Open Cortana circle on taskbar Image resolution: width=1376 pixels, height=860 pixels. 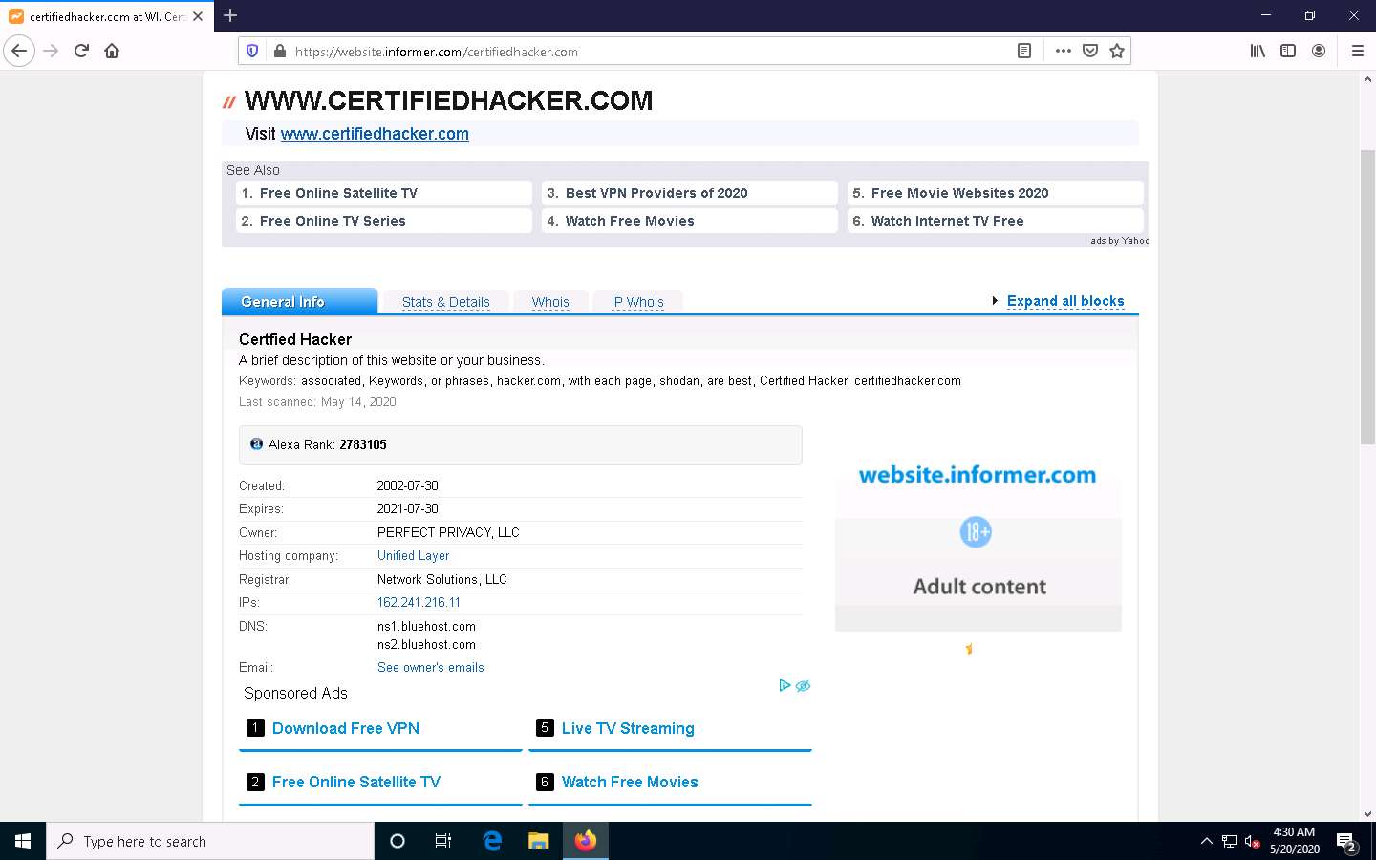(x=398, y=841)
